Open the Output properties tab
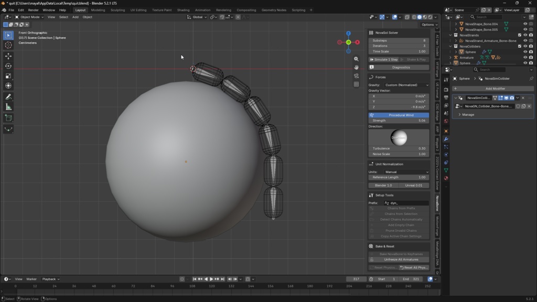 (446, 97)
